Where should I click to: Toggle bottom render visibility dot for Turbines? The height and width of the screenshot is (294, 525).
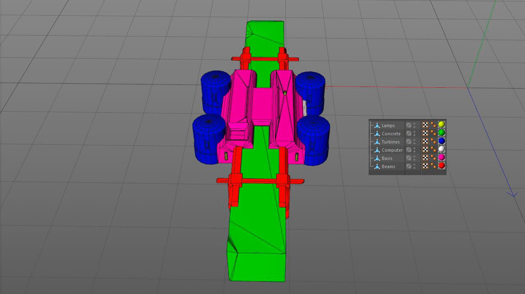(x=414, y=144)
